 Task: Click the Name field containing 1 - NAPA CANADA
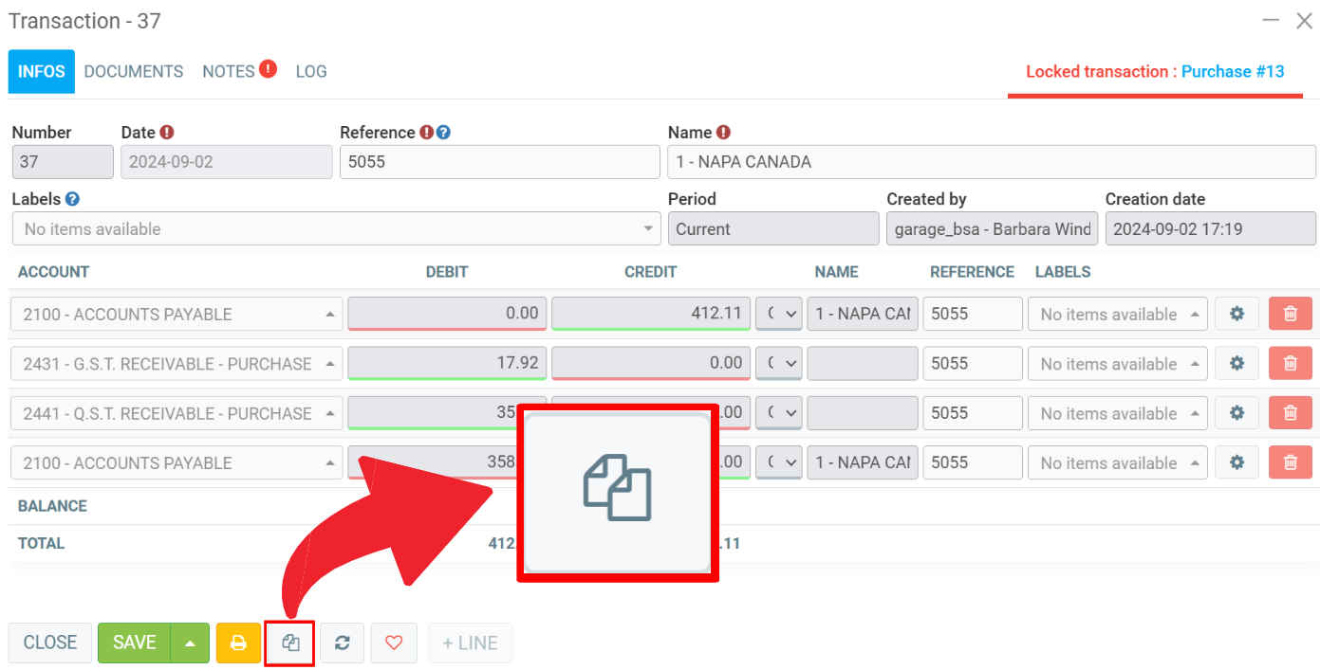point(991,162)
